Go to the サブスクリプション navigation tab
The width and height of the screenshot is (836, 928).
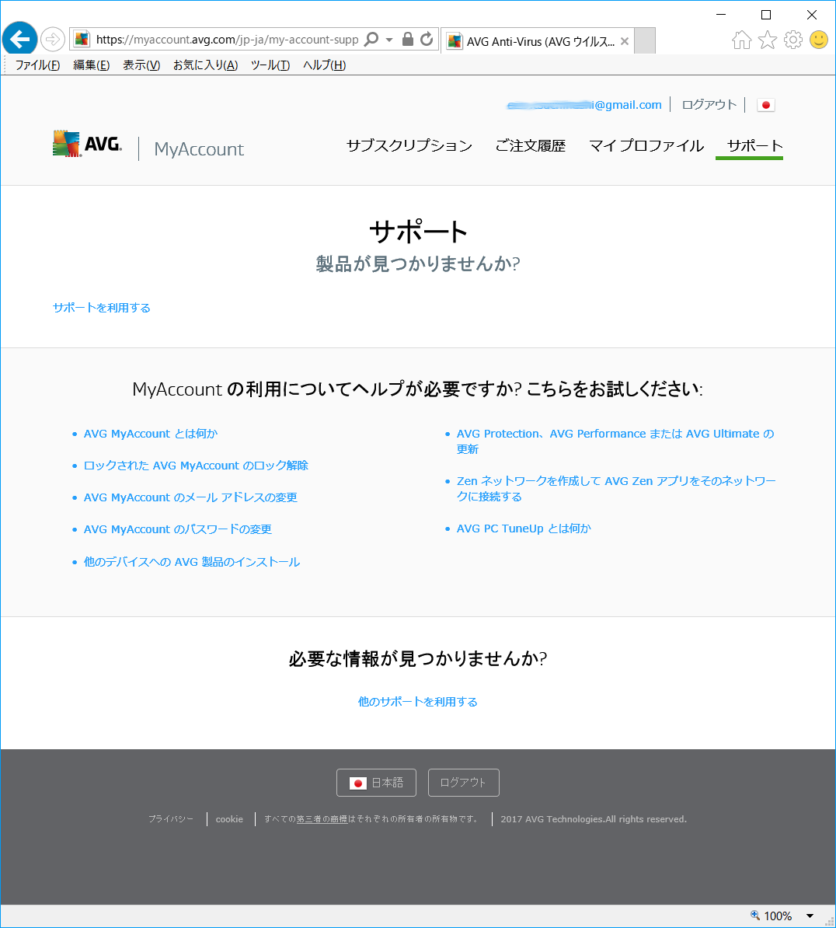(409, 145)
